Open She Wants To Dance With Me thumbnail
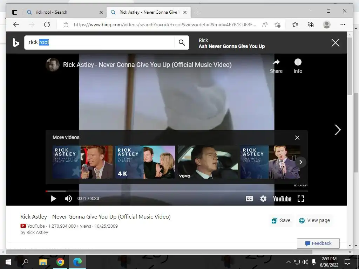The image size is (359, 269). pos(83,162)
